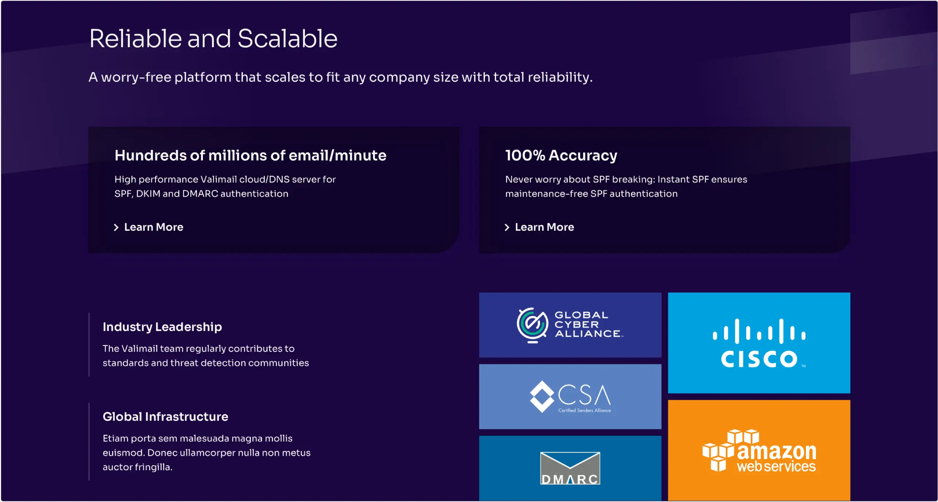Open the Amazon Web Services logo tile

click(x=759, y=450)
